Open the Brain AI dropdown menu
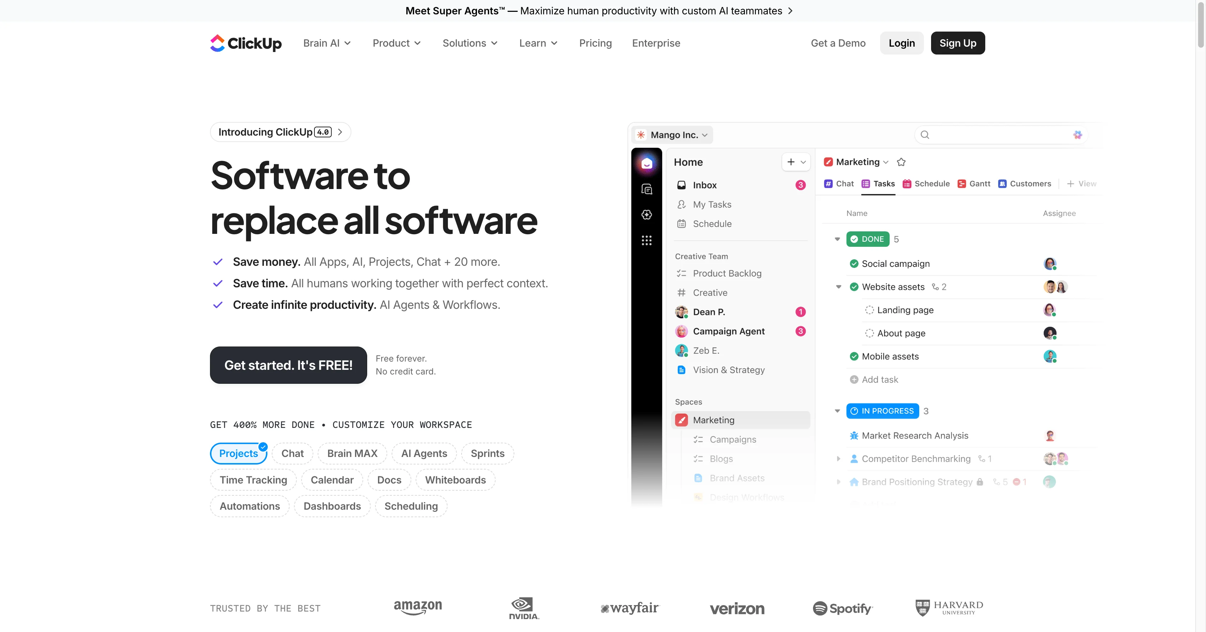 point(327,43)
